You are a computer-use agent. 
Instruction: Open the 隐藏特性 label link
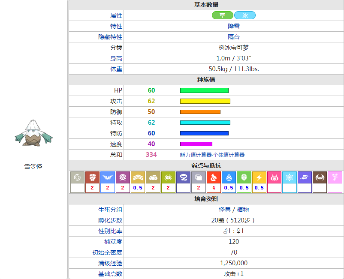(110, 37)
